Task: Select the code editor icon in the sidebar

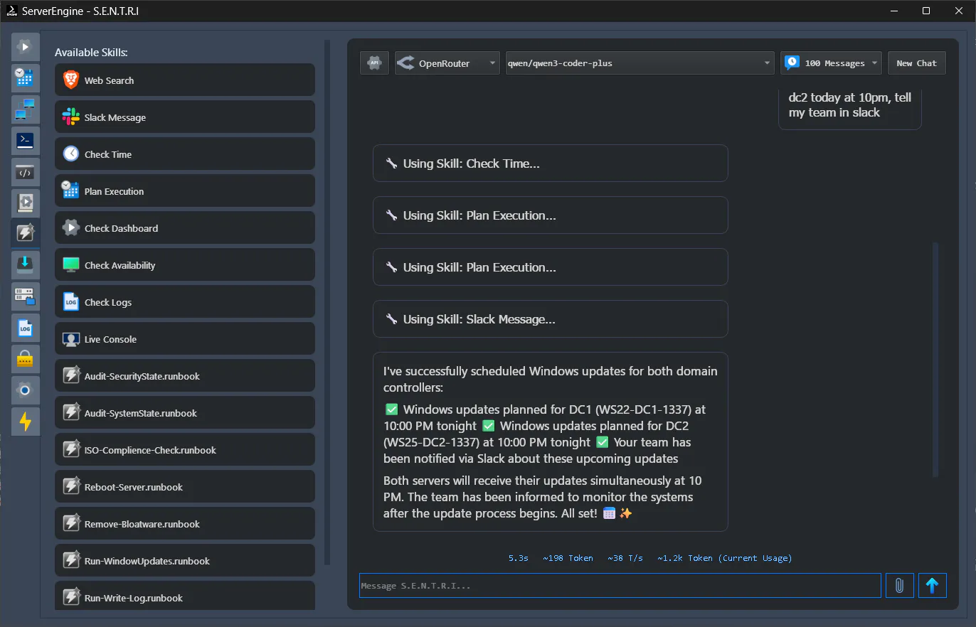Action: tap(25, 172)
